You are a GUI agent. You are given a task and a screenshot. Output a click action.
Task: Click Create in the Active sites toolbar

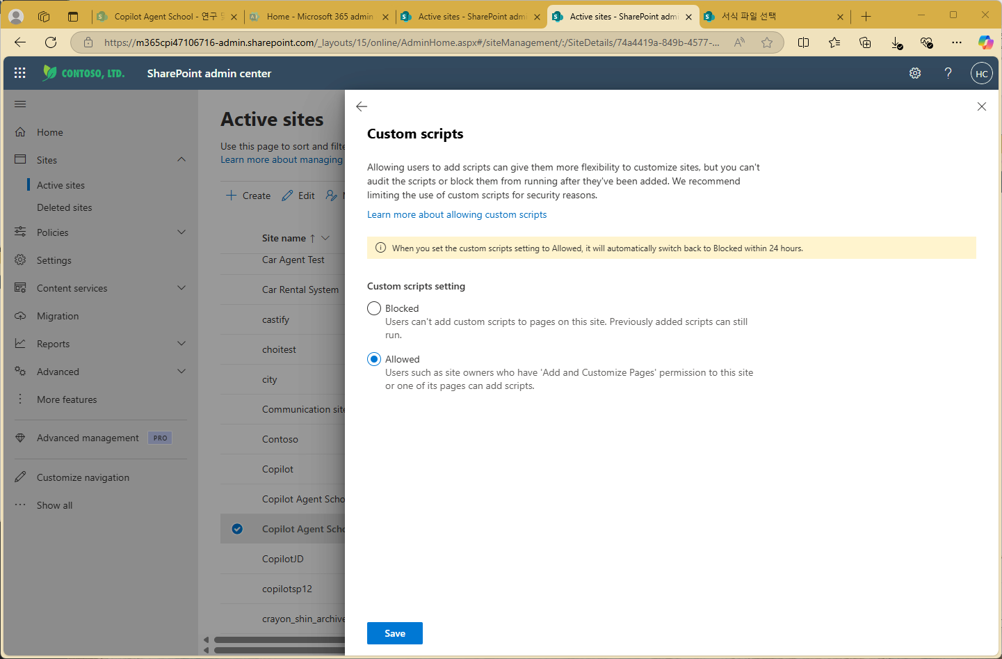click(x=248, y=196)
